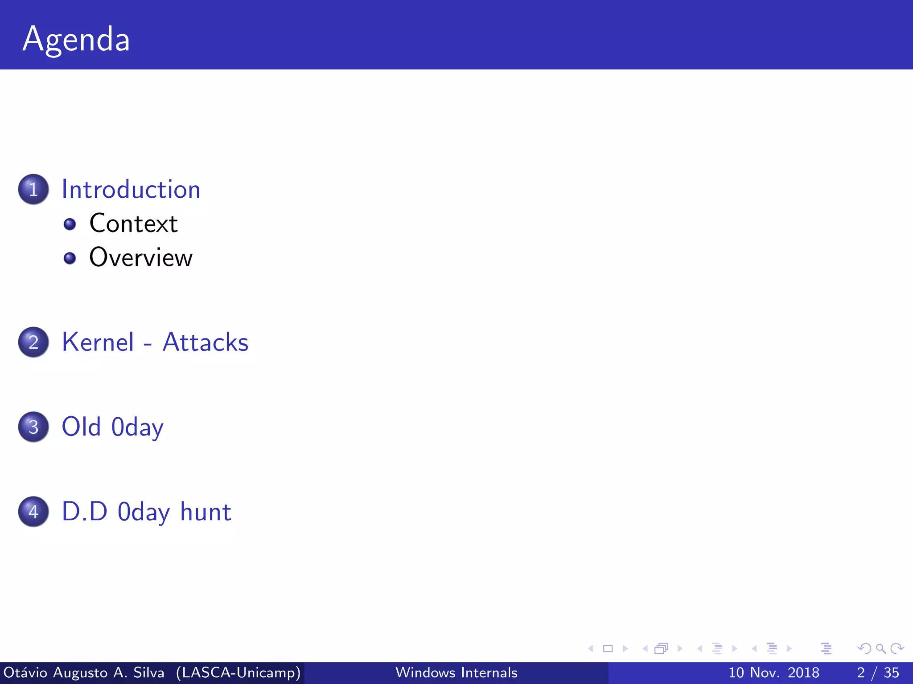913x684 pixels.
Task: Open the D.D 0day hunt section
Action: [146, 511]
